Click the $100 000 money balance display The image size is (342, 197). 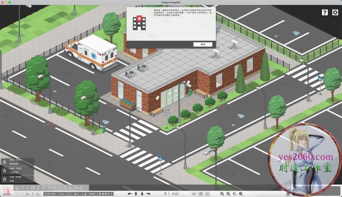coord(50,194)
